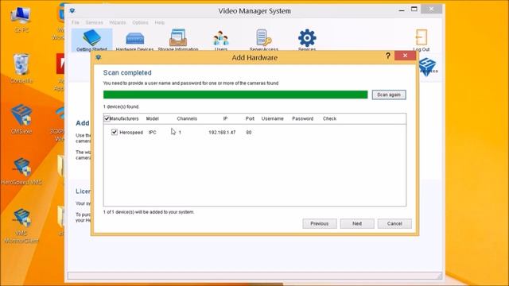Click the IPC model cell
The image size is (509, 286).
click(x=152, y=133)
